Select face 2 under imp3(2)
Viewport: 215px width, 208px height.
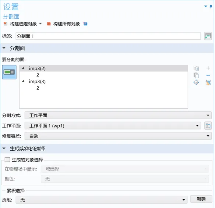[38, 75]
